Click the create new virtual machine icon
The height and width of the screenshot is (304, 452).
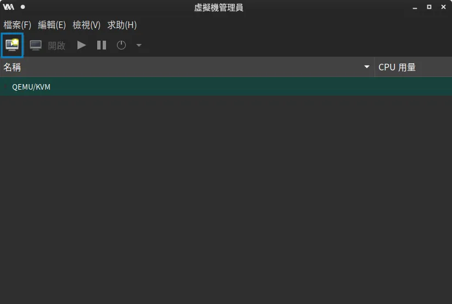(12, 45)
